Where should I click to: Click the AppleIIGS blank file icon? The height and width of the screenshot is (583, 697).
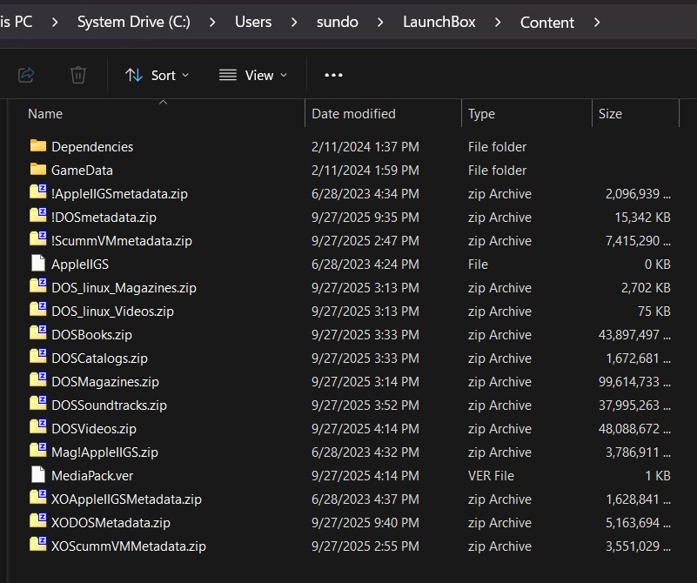[x=38, y=264]
